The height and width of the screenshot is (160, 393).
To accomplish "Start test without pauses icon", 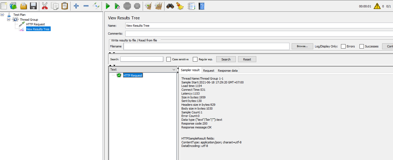I will coord(117,6).
